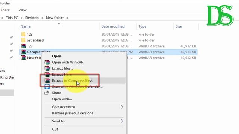Open the View ribbon tab

click(x=22, y=10)
